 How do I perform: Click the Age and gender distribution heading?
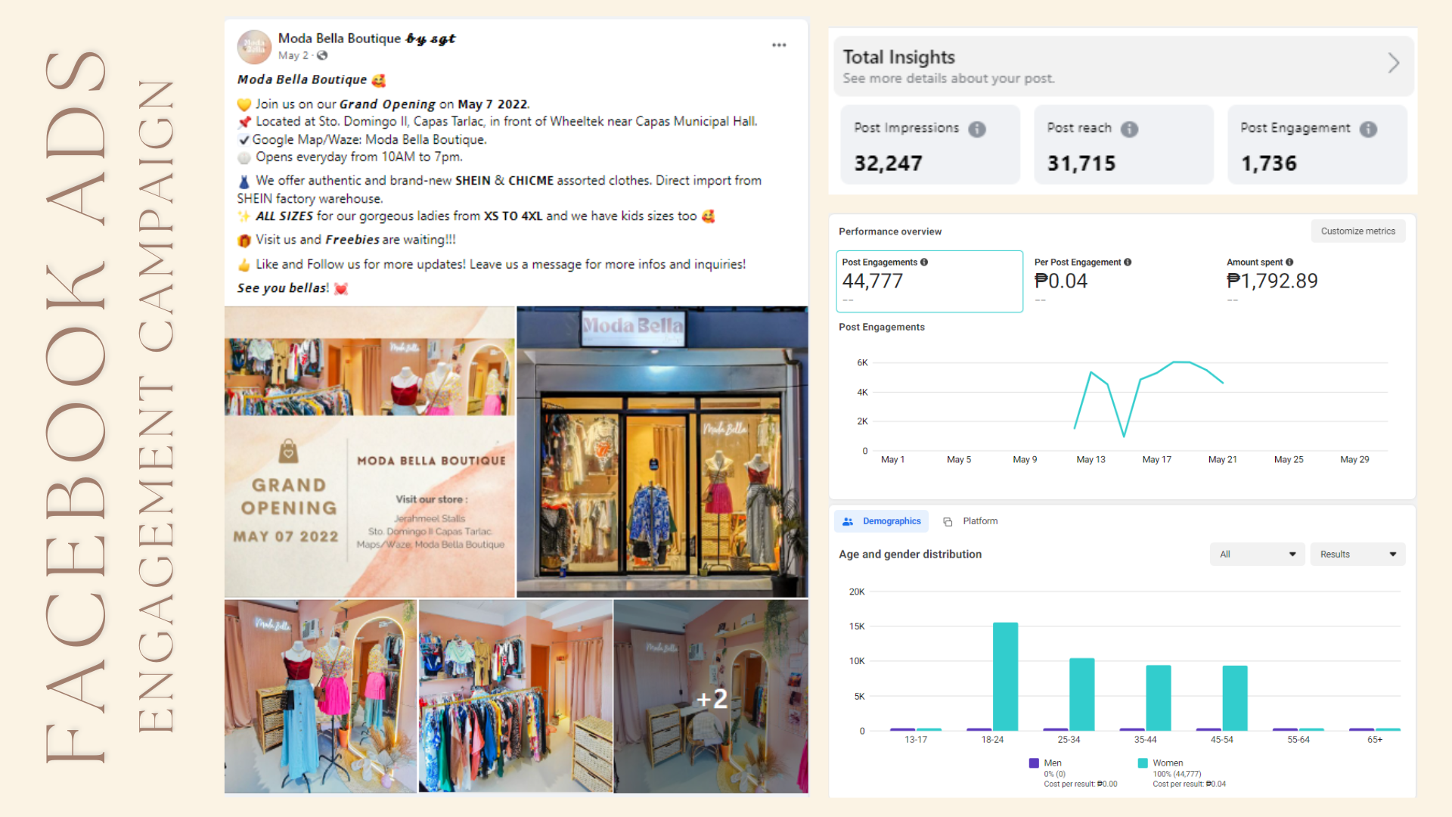click(910, 555)
